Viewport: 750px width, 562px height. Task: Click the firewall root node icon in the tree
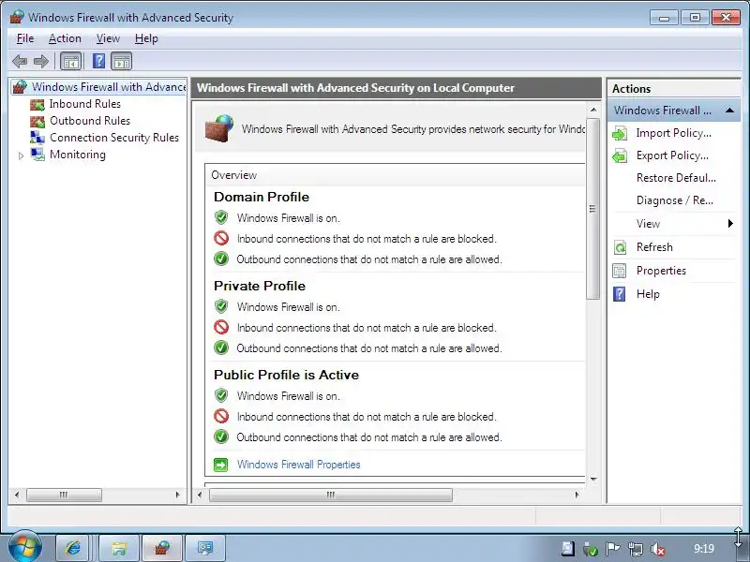click(20, 87)
